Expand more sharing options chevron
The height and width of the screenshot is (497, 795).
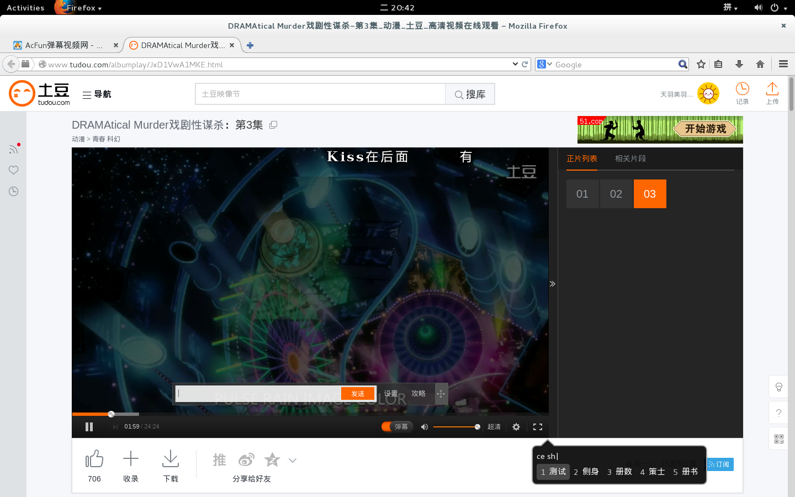pyautogui.click(x=293, y=461)
